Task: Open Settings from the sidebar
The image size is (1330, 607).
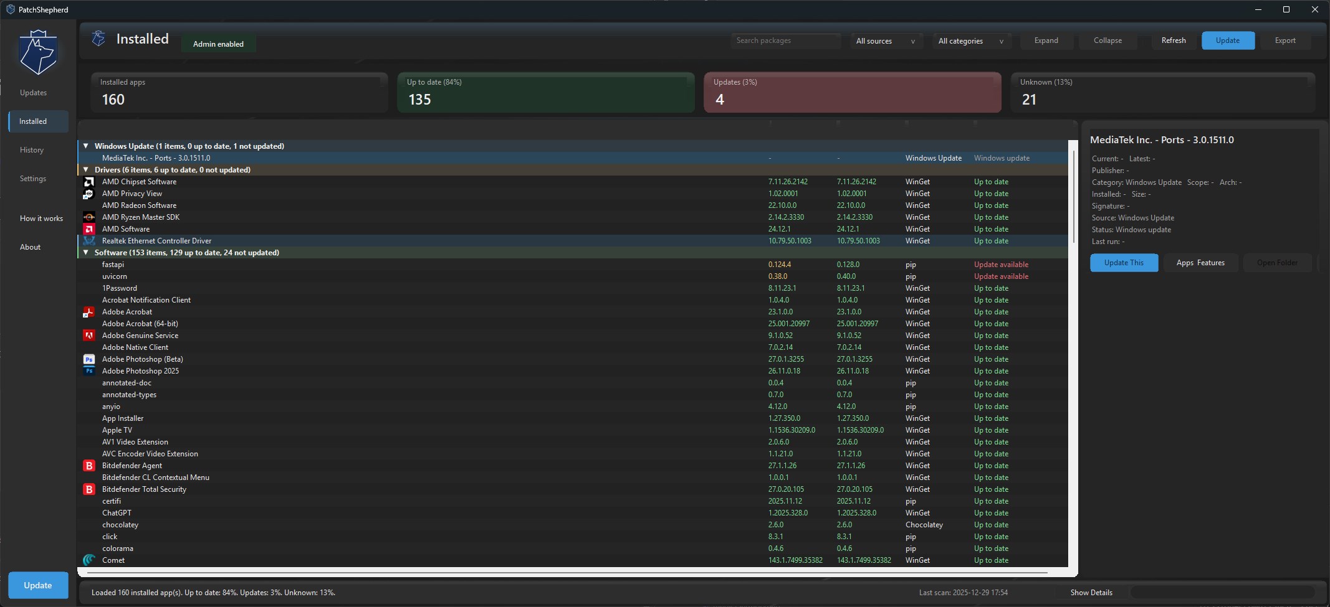Action: click(x=32, y=179)
